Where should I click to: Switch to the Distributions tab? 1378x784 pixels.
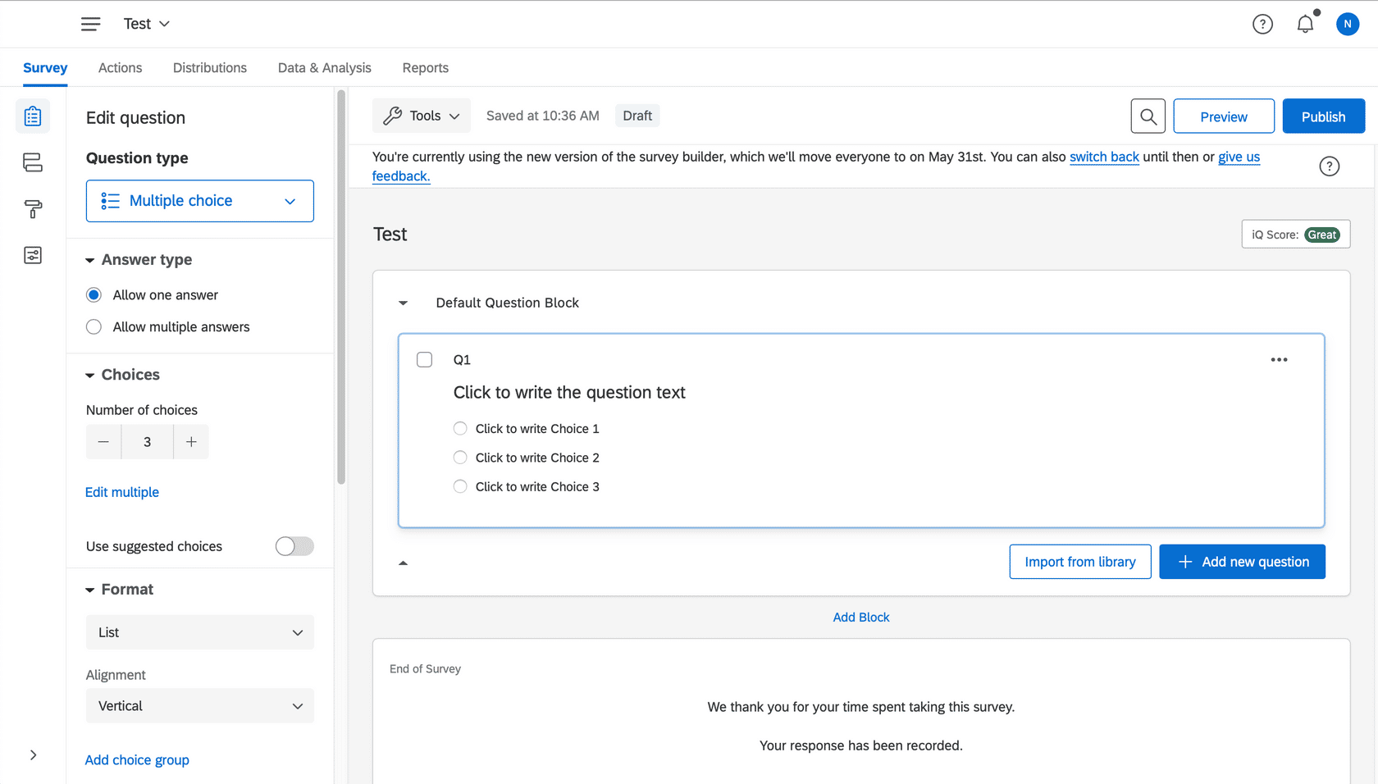[x=210, y=68]
